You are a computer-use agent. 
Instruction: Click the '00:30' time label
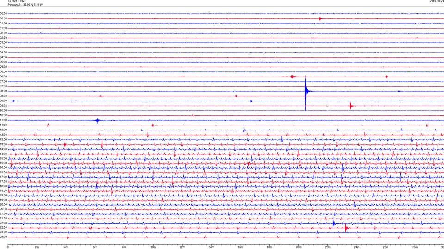3,18
